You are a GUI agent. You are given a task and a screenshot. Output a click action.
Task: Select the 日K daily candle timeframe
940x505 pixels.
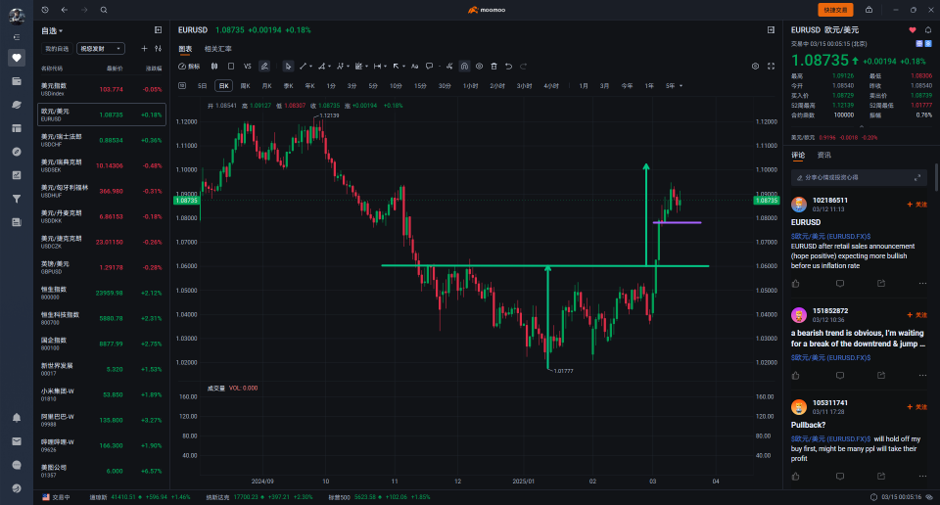(x=223, y=86)
